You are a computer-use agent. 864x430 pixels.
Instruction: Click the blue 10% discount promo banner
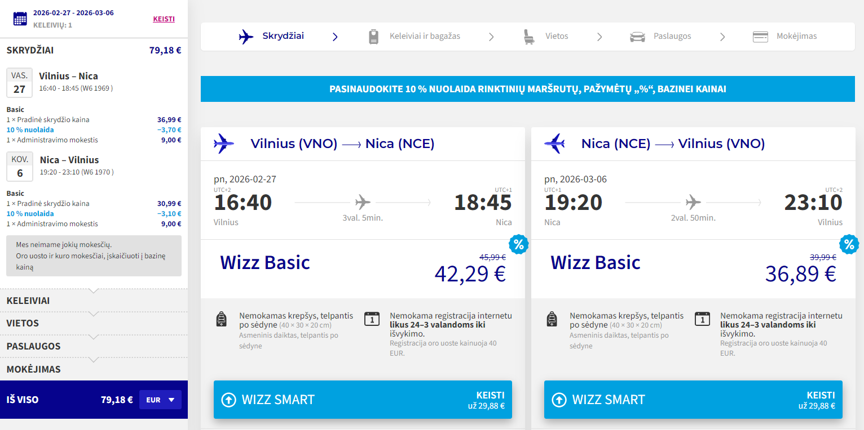click(x=527, y=89)
